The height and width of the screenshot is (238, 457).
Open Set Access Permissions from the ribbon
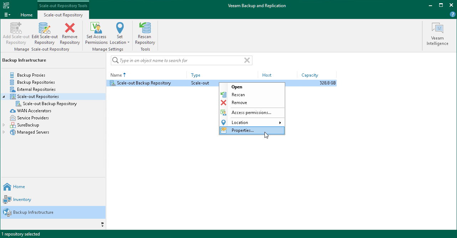[x=96, y=32]
